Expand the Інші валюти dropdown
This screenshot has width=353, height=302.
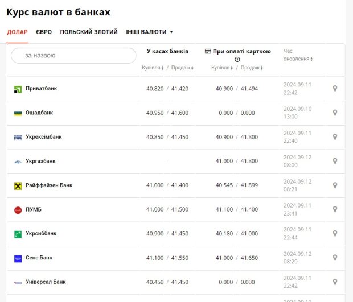tap(149, 32)
